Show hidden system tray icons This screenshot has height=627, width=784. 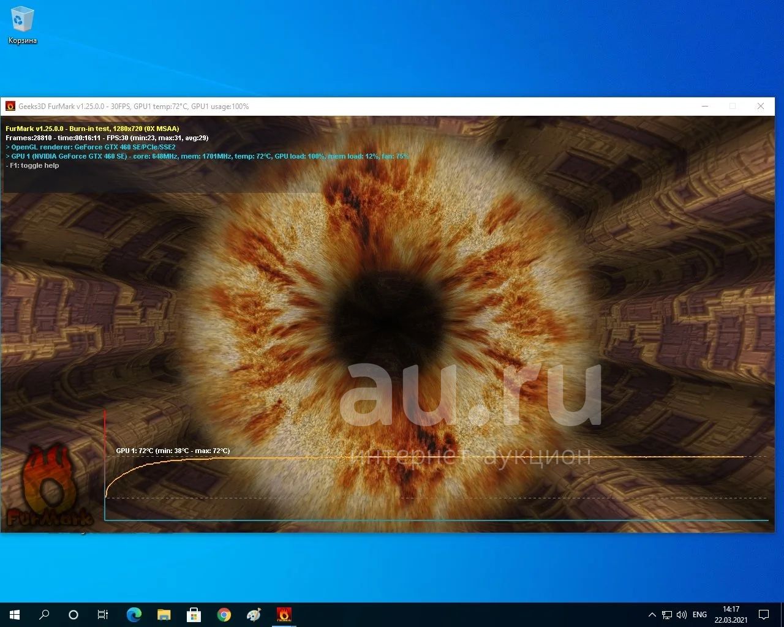click(x=652, y=614)
